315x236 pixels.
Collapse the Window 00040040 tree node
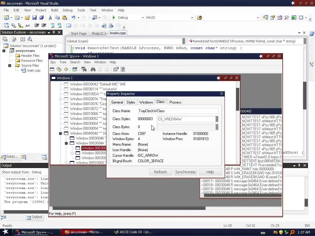[x=60, y=133]
